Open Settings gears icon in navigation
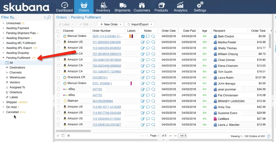Viewport: 276px width, 142px height. (200, 5)
